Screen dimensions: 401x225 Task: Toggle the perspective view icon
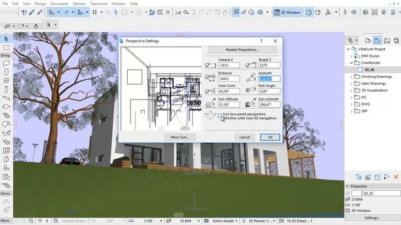pyautogui.click(x=309, y=12)
